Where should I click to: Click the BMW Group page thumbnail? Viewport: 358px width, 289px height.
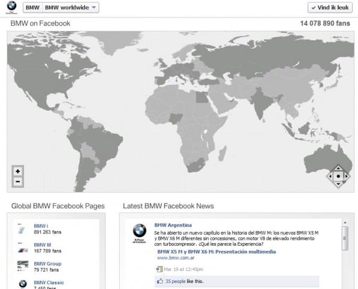click(x=23, y=266)
